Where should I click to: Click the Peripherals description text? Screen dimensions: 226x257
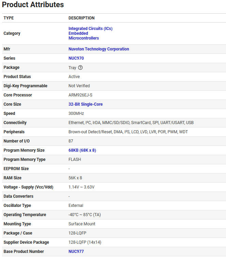pyautogui.click(x=128, y=132)
